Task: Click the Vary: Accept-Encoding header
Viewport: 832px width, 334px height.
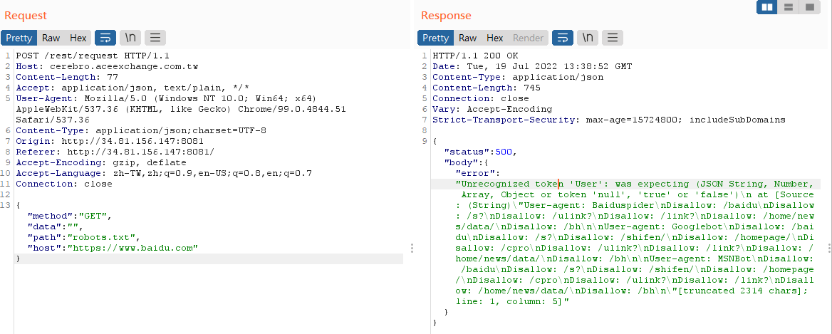Action: pyautogui.click(x=492, y=109)
